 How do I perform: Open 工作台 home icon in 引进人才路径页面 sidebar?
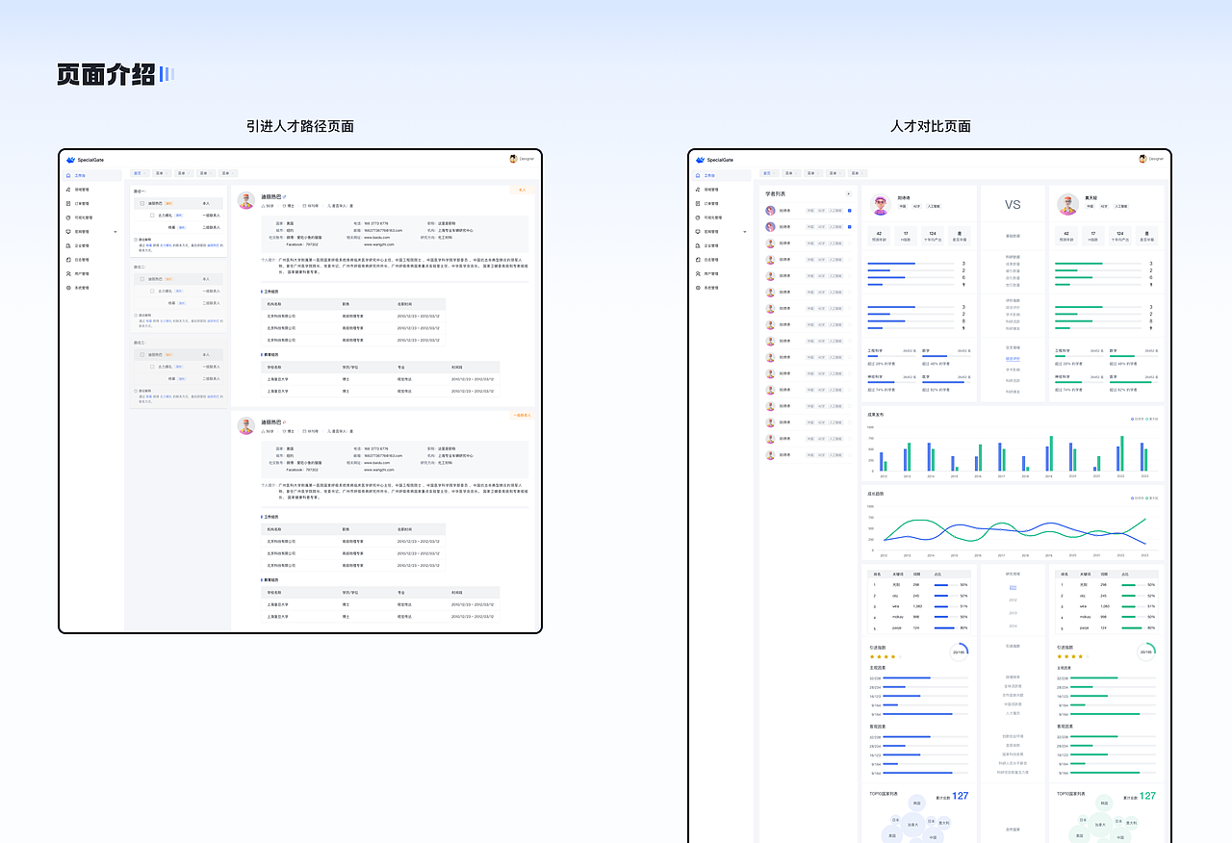[68, 176]
